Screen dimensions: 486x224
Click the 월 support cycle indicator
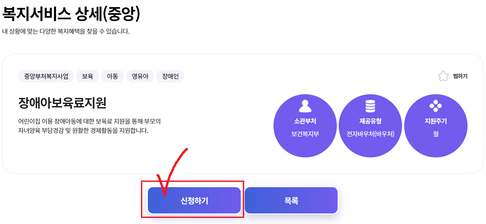pos(436,134)
